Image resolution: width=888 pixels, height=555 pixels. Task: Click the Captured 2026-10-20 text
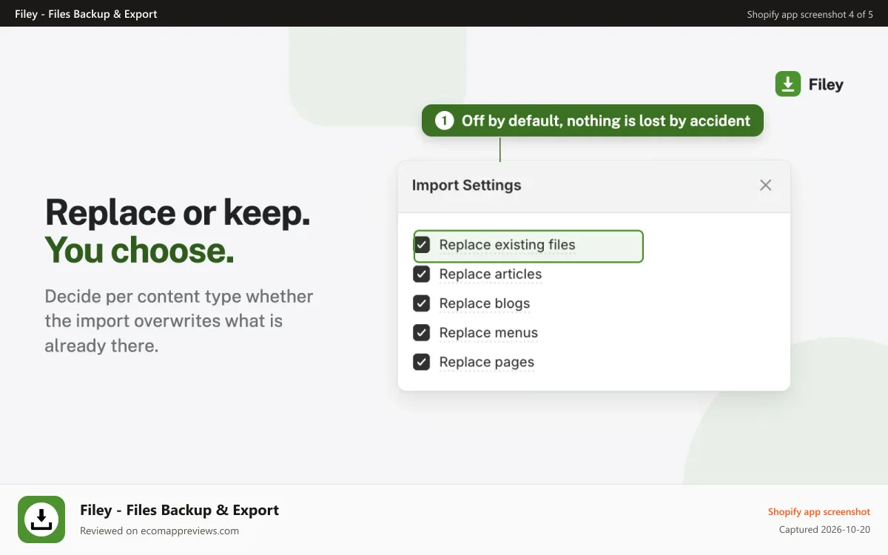824,530
